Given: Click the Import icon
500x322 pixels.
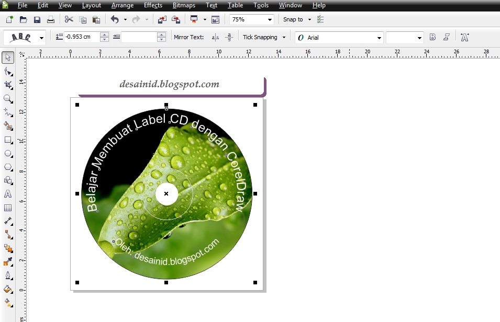Looking at the screenshot, I should (162, 20).
